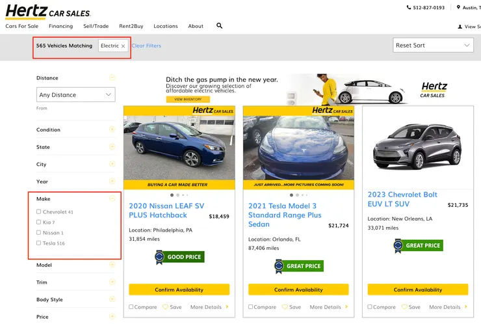Click Confirm Availability for Tesla Model 3
Screen dimensions: 481x324
(298, 290)
